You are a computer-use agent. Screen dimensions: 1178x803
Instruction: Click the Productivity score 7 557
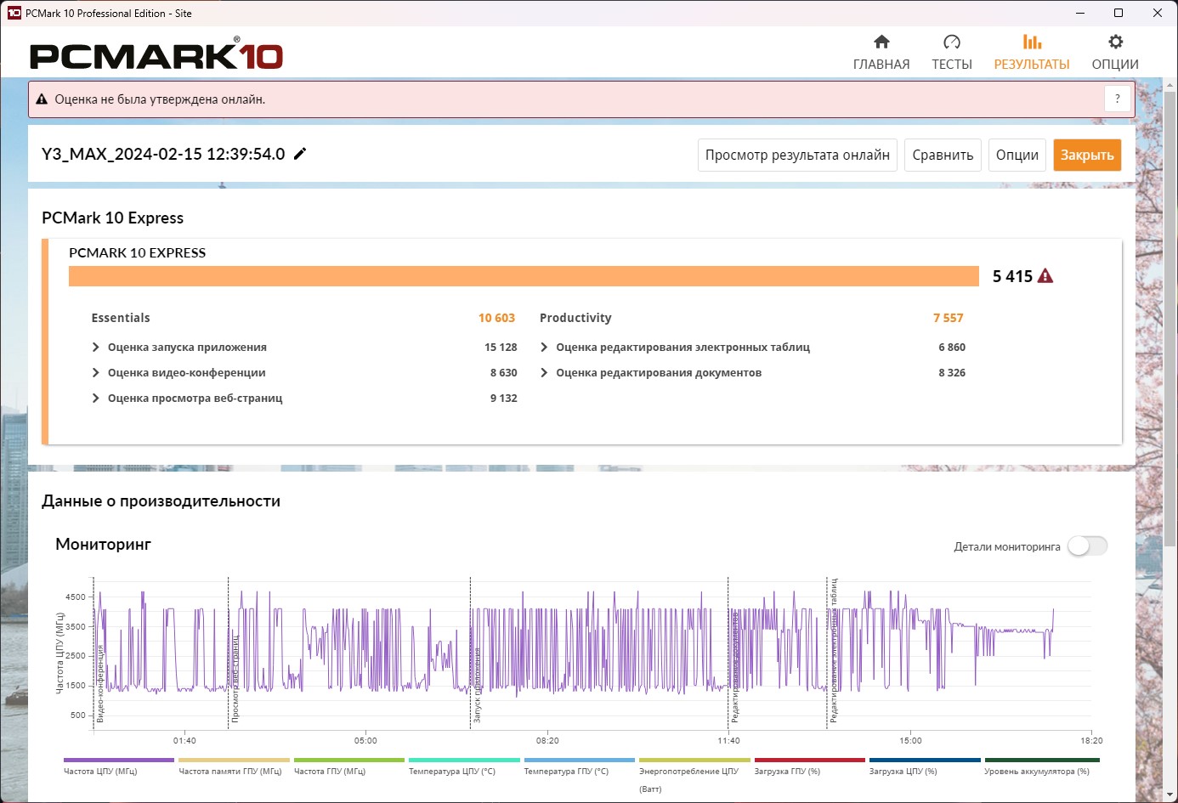point(949,318)
